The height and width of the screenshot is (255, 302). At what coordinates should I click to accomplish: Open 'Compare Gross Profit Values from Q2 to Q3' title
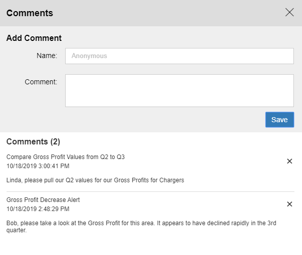pyautogui.click(x=66, y=157)
